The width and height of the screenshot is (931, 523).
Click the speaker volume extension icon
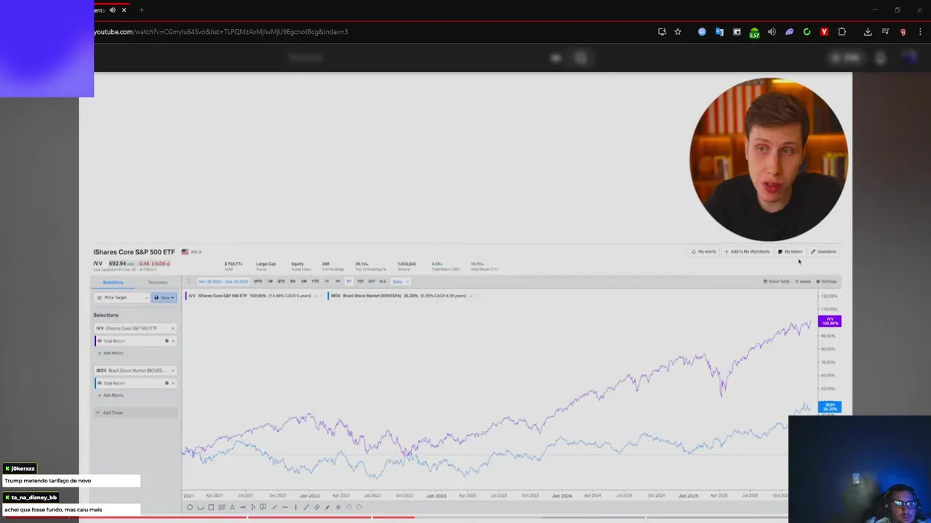772,32
